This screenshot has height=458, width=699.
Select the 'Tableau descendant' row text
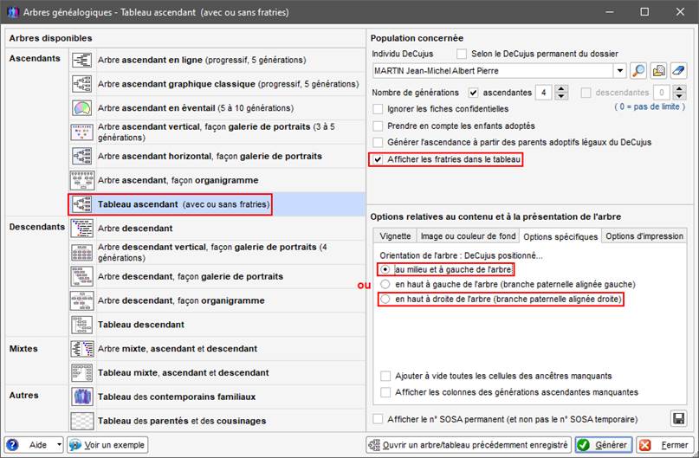point(141,325)
